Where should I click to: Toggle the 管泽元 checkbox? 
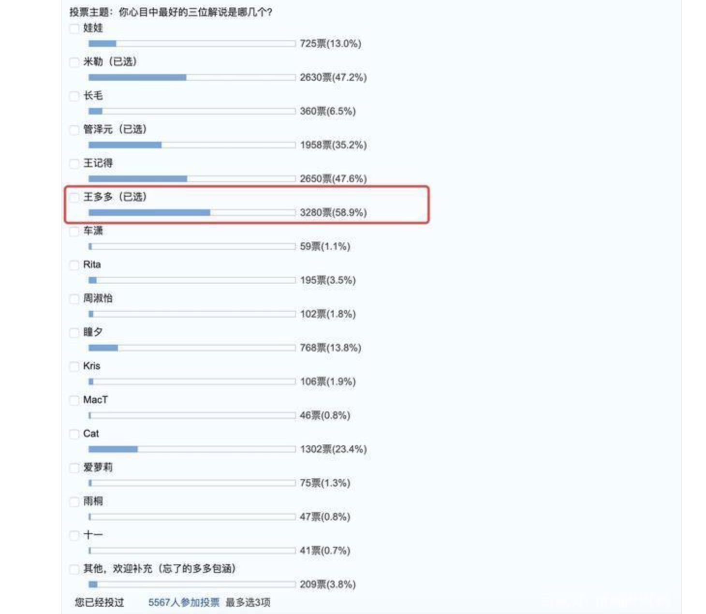(74, 130)
